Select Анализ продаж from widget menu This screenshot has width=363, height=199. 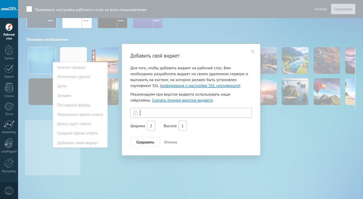point(71,67)
